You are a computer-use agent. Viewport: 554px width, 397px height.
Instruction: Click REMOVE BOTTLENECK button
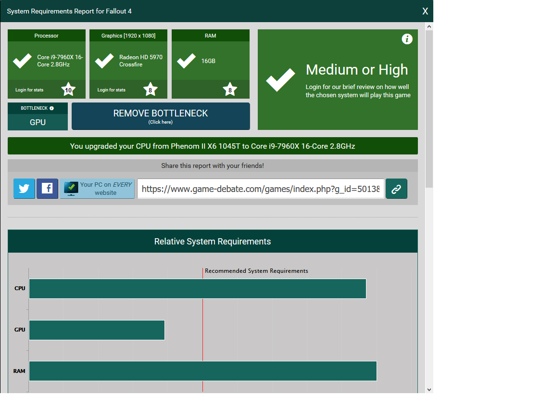click(161, 116)
